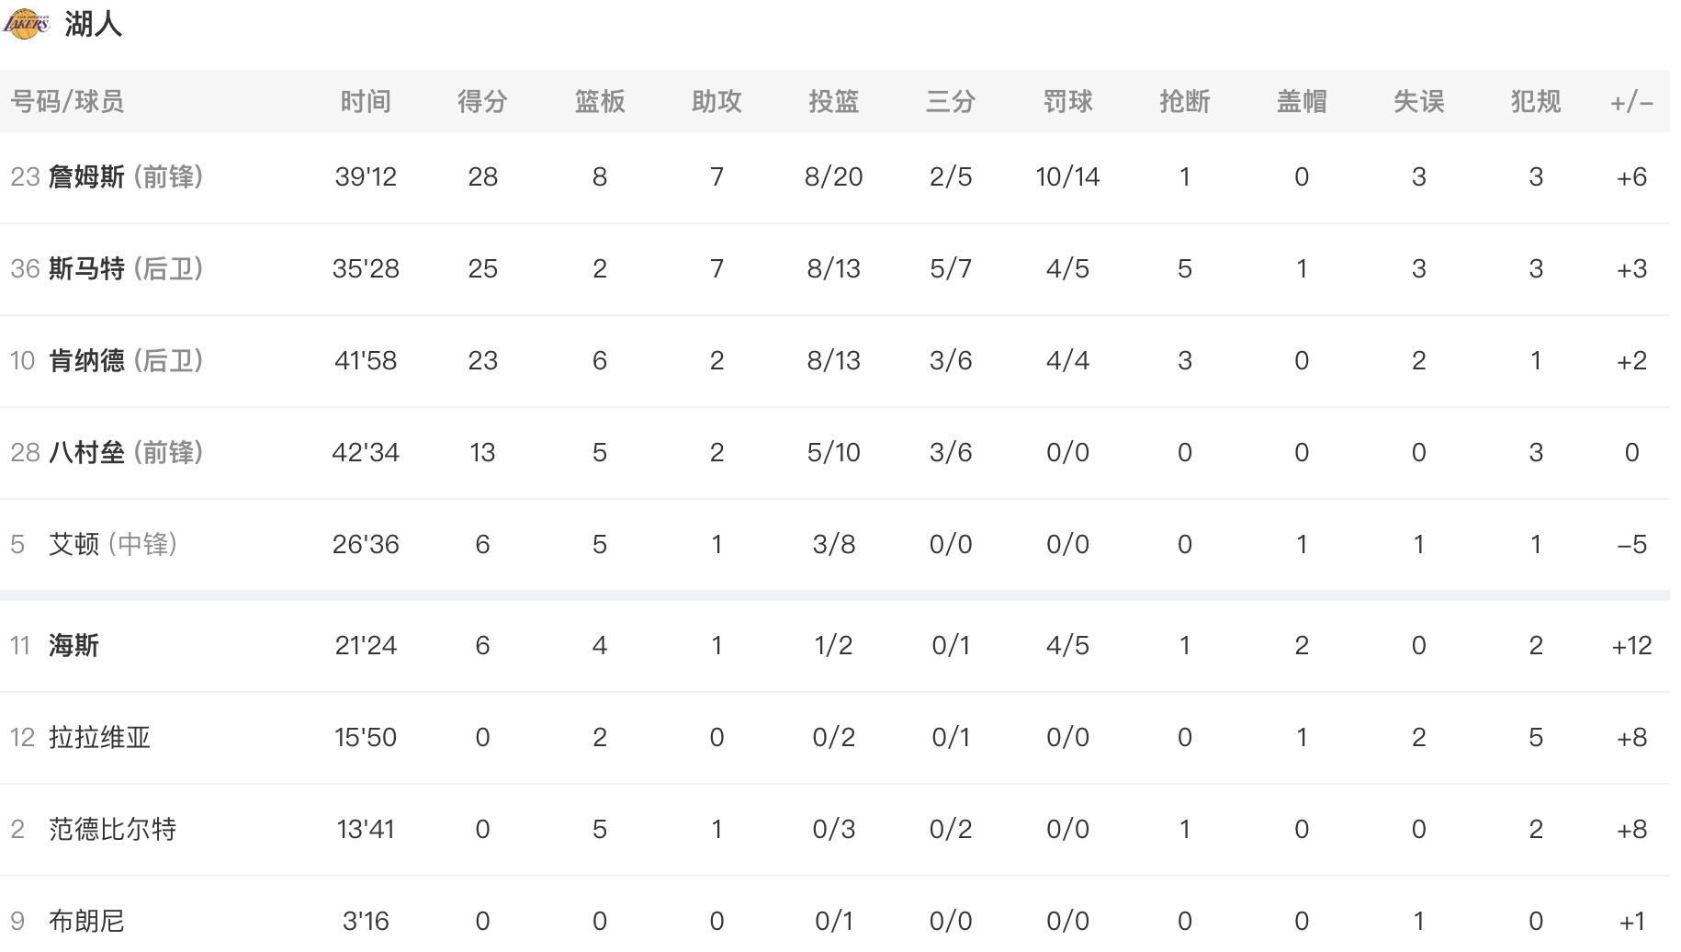Click the +/− column header
Image resolution: width=1681 pixels, height=952 pixels.
pos(1631,102)
